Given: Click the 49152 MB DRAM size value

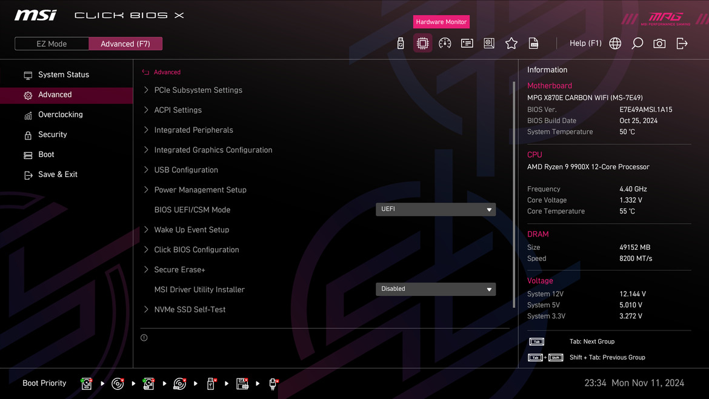Looking at the screenshot, I should (635, 247).
